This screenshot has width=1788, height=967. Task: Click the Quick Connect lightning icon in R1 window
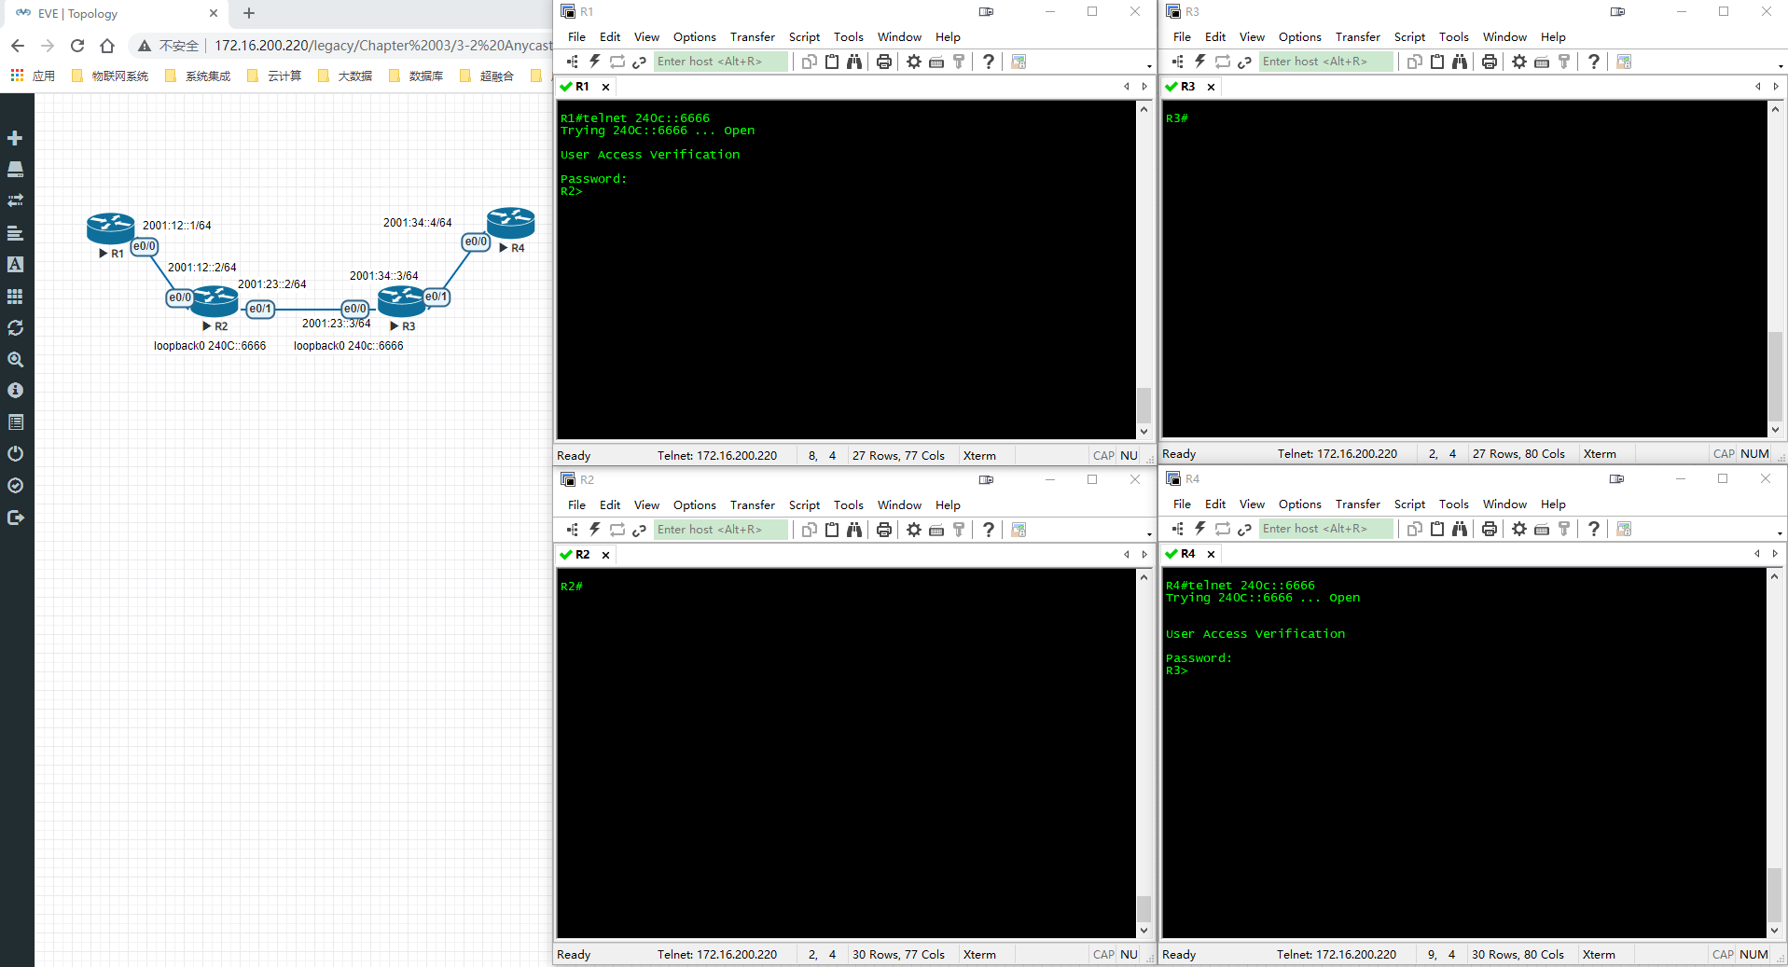594,62
